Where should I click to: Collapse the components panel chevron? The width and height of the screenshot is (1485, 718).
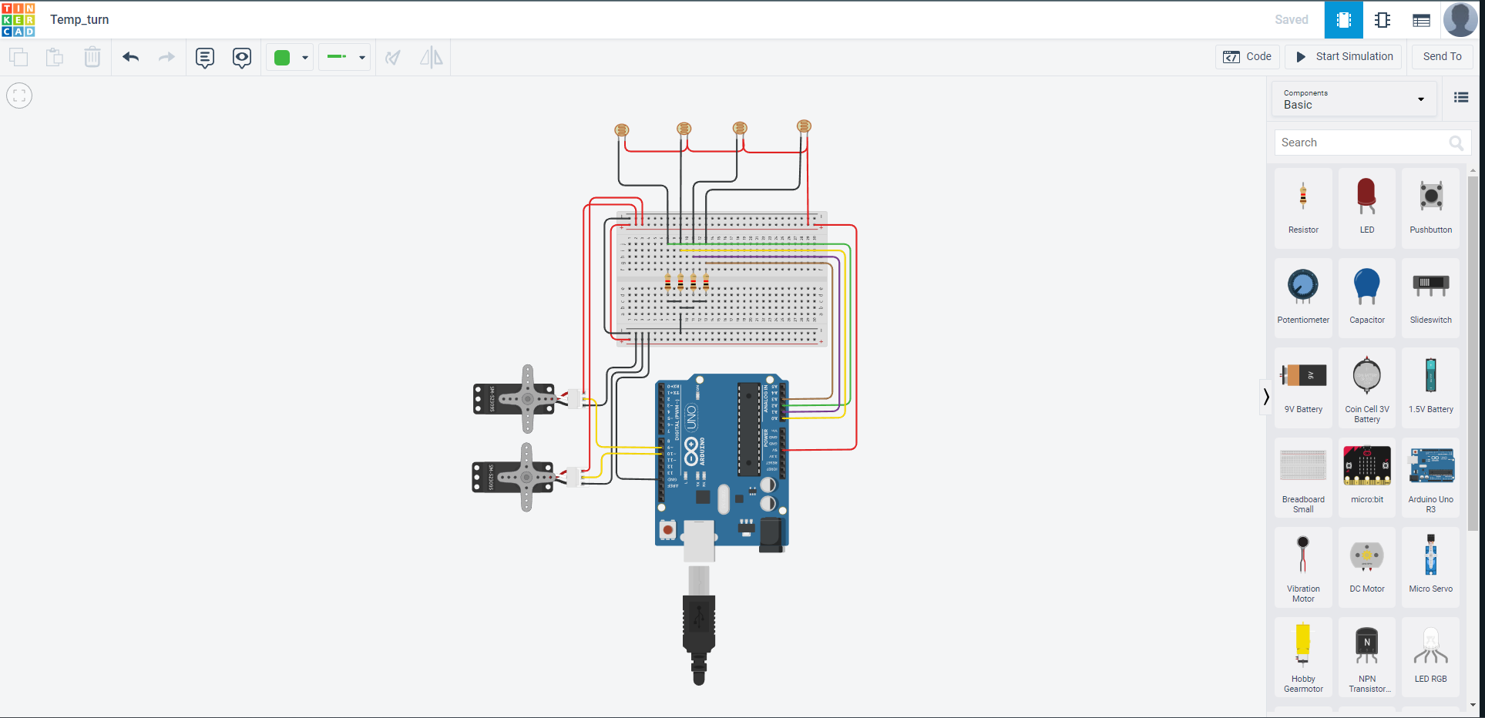tap(1265, 397)
